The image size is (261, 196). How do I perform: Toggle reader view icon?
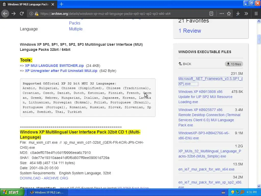tap(211, 14)
